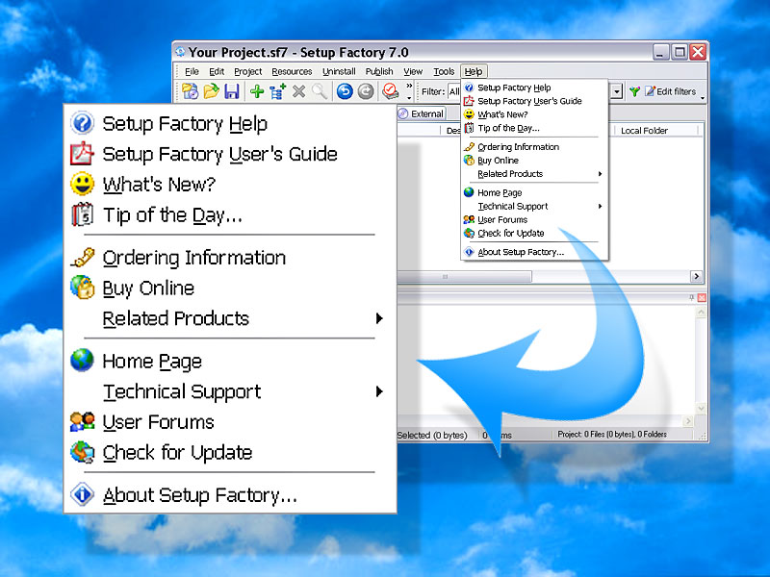
Task: Select Check for Update in small Help dropdown
Action: click(535, 233)
